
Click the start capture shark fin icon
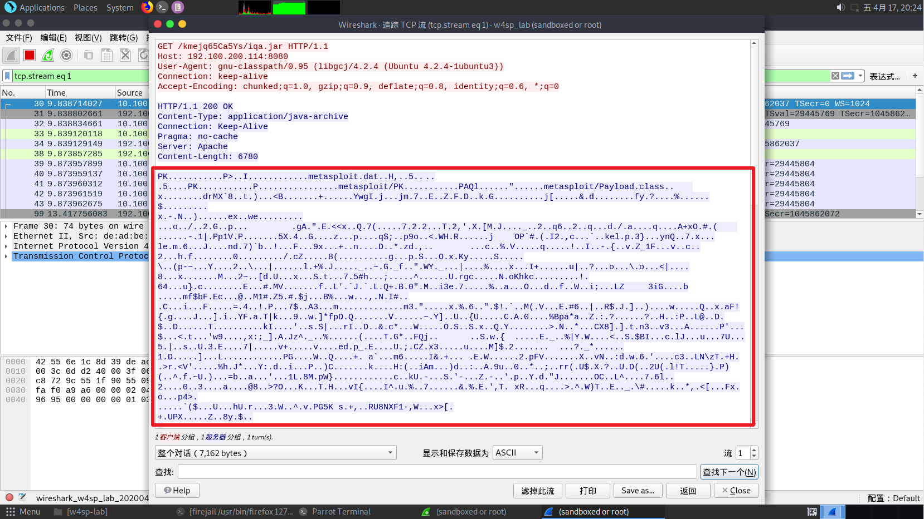pyautogui.click(x=11, y=55)
